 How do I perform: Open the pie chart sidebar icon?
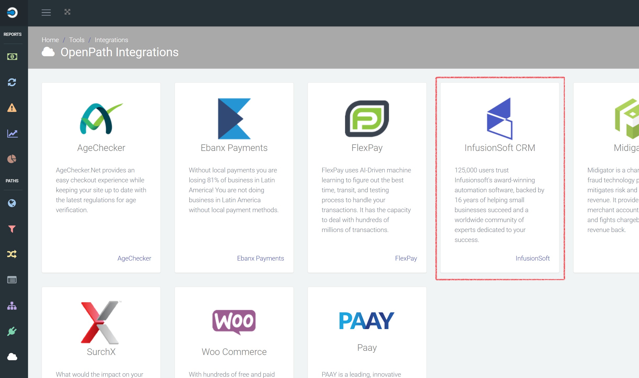pos(12,159)
